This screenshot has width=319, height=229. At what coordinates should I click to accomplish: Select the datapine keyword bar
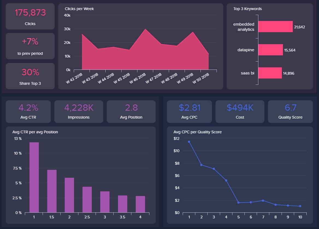click(270, 50)
